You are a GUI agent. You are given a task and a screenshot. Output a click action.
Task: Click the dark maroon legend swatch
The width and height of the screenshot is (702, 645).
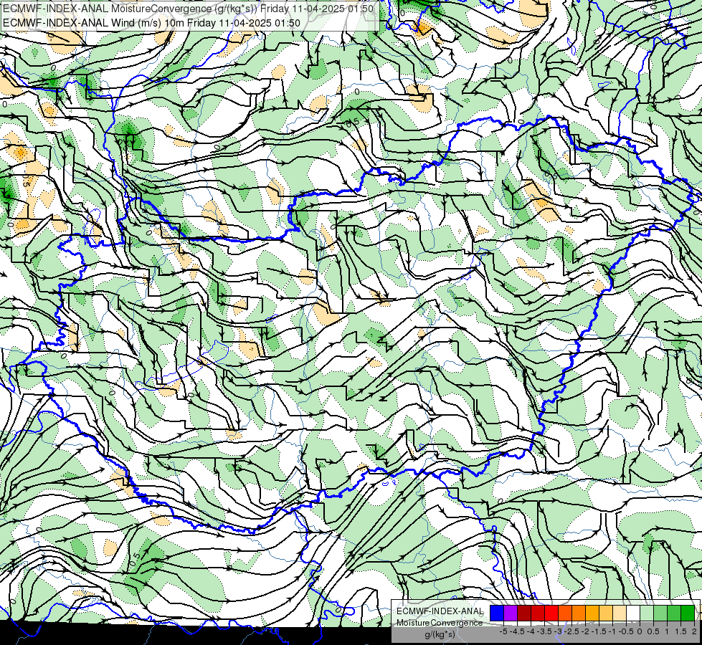(524, 613)
